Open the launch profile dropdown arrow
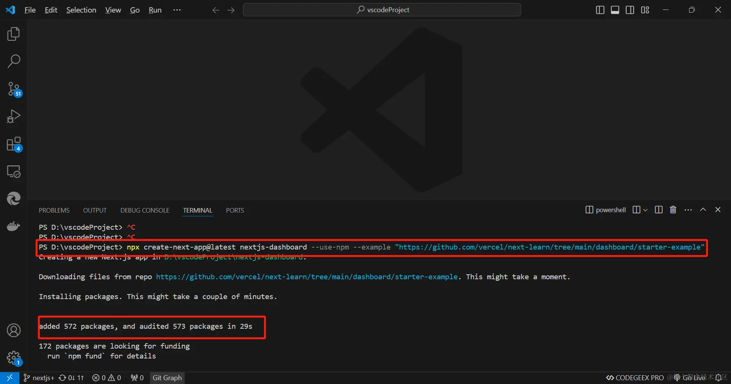This screenshot has height=384, width=731. (645, 210)
